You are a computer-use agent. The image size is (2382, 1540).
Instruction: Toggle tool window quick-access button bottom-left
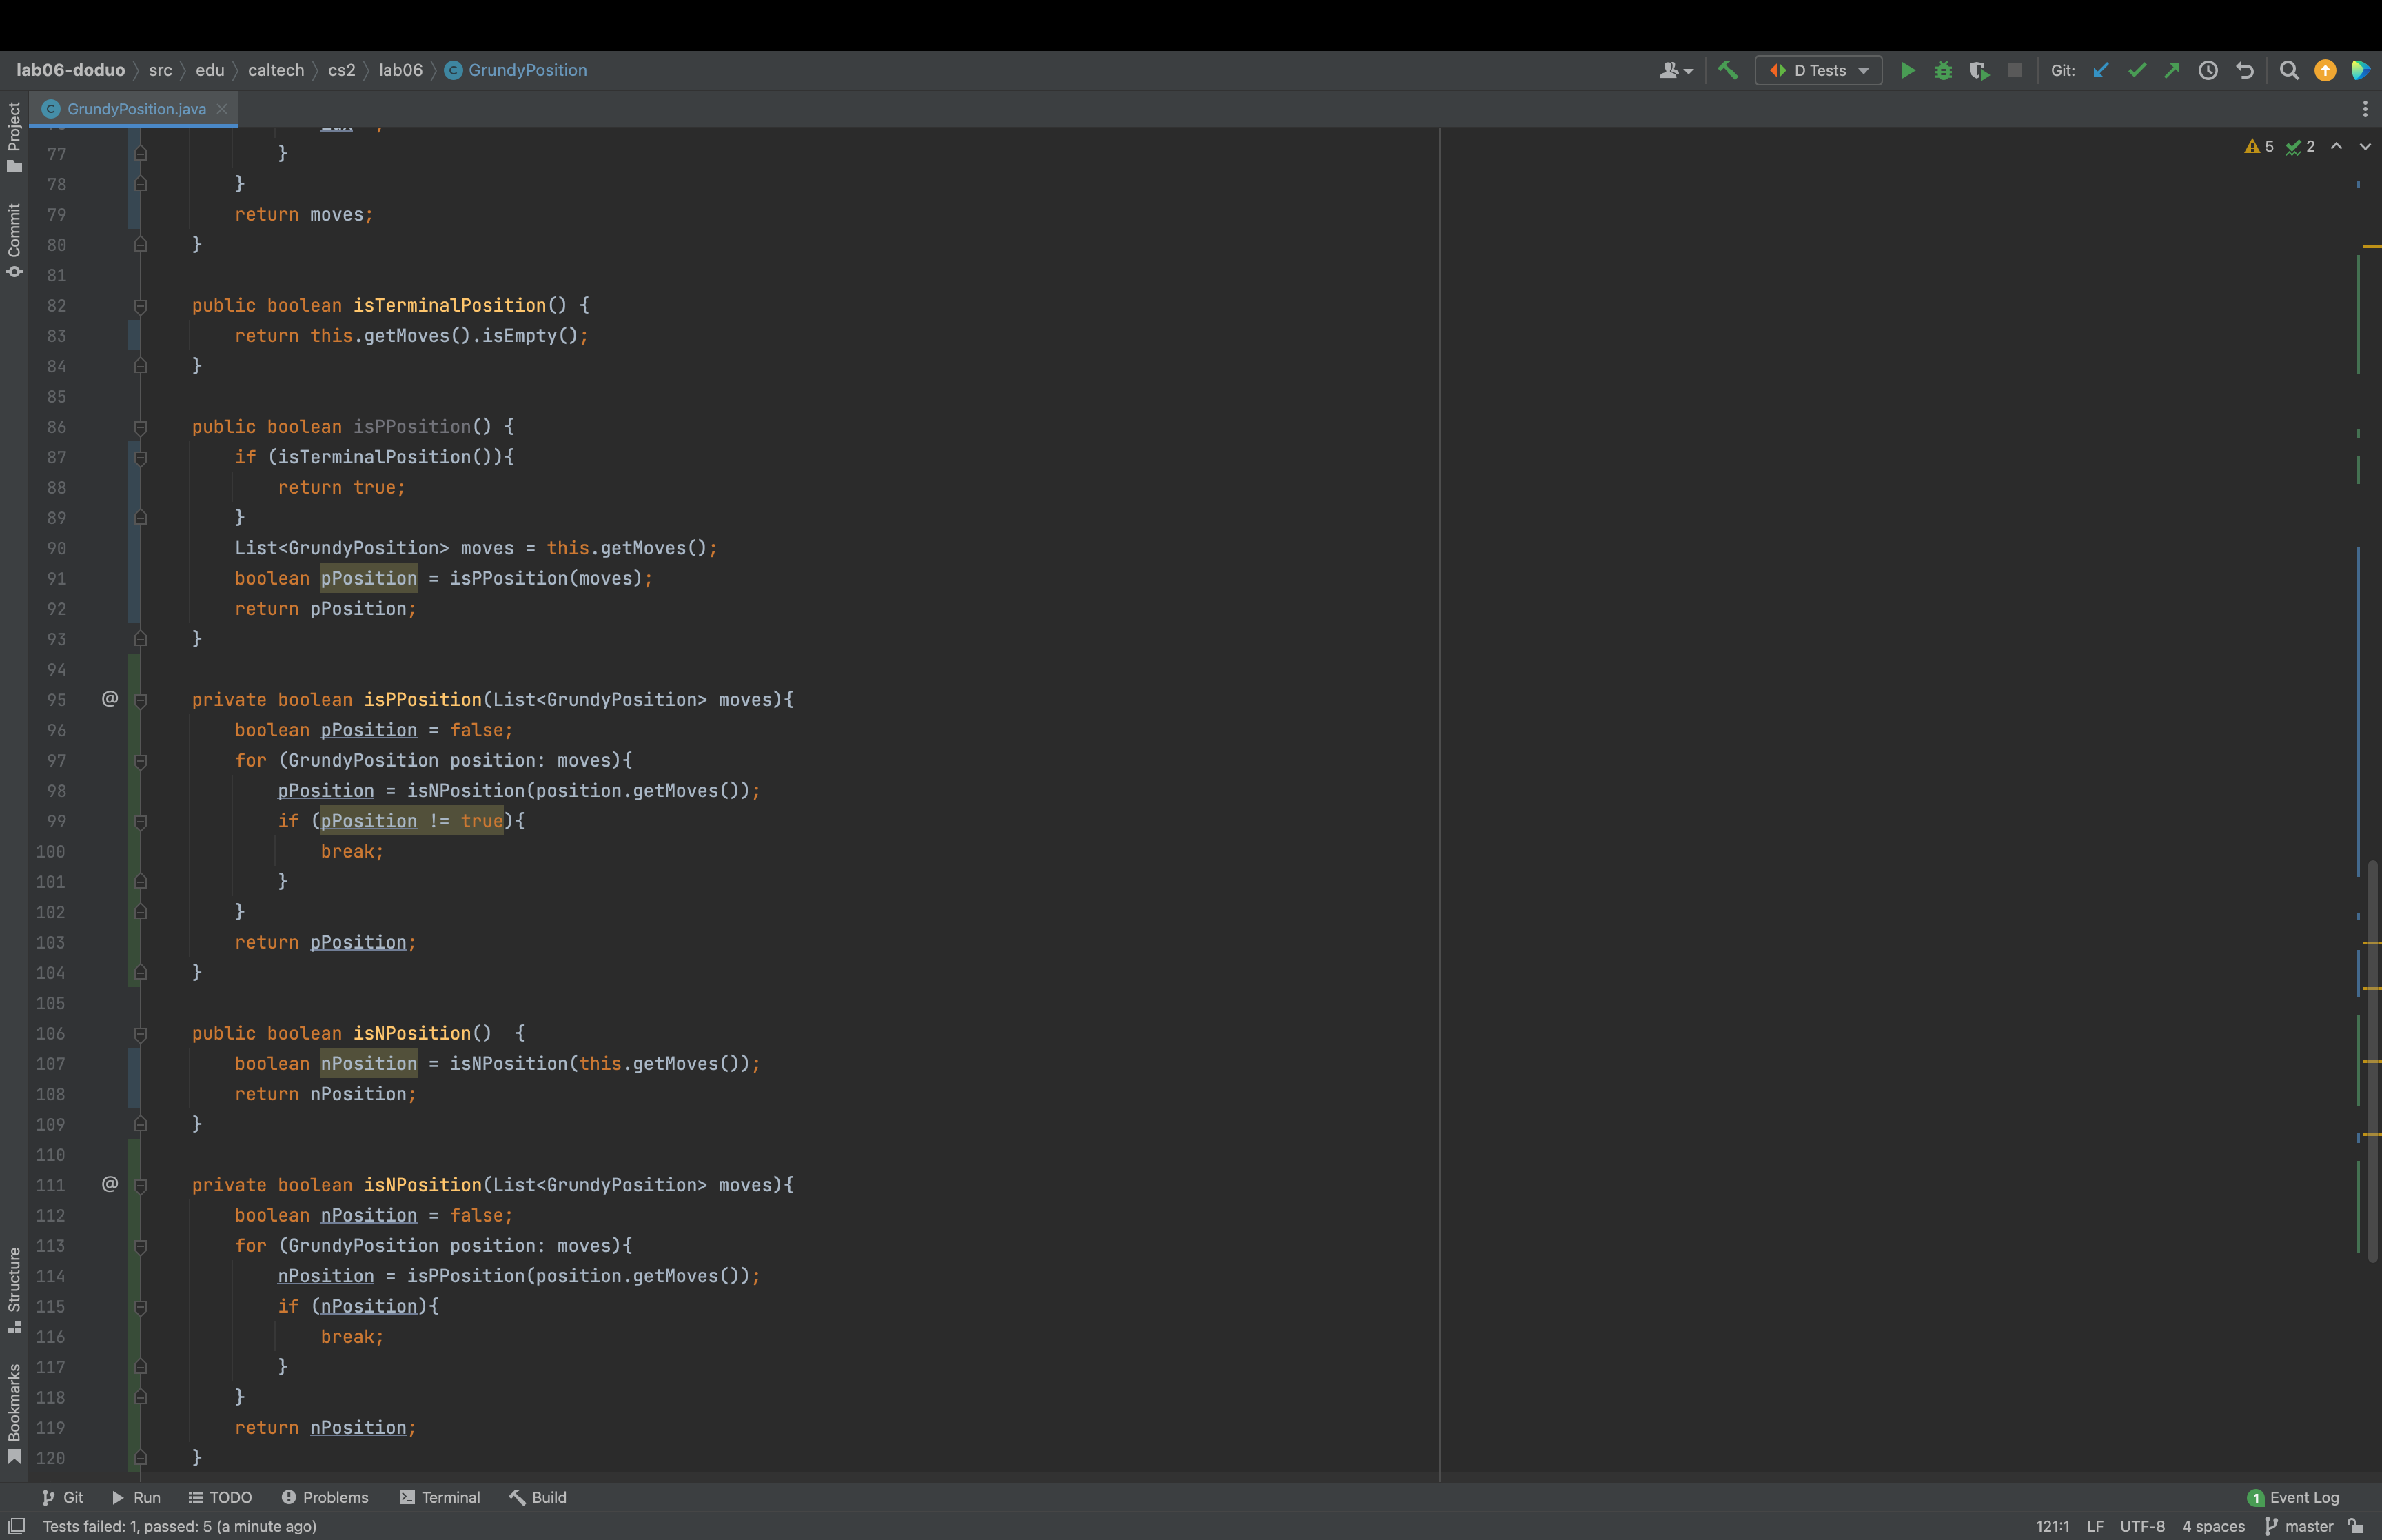[16, 1526]
